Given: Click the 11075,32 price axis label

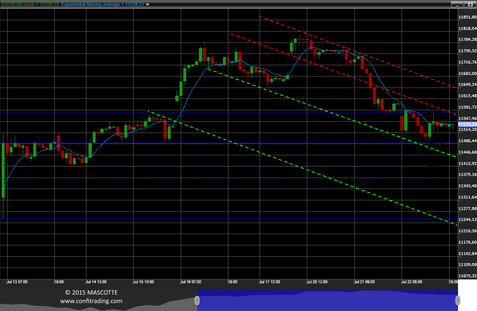Looking at the screenshot, I should point(467,276).
